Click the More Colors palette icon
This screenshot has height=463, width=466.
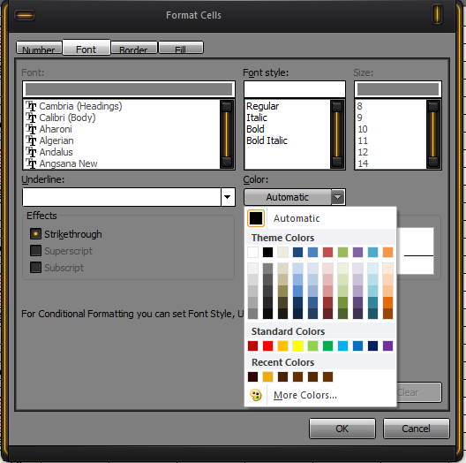[x=256, y=395]
